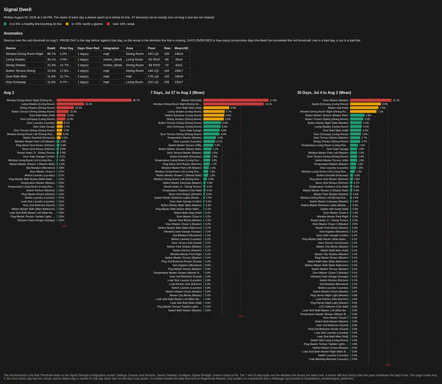The height and width of the screenshot is (384, 442).
Task: Click the 8.2% Switch Entryway value label
Action: click(x=385, y=104)
